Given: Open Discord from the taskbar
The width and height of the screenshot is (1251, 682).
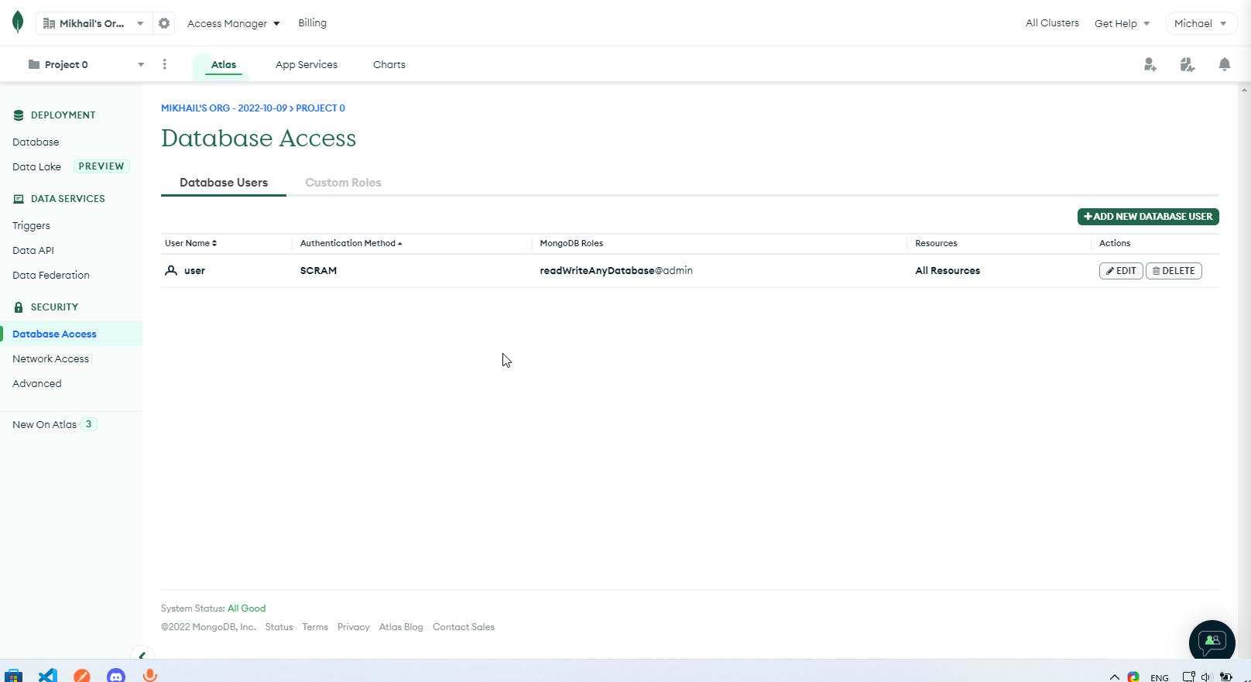Looking at the screenshot, I should [116, 675].
